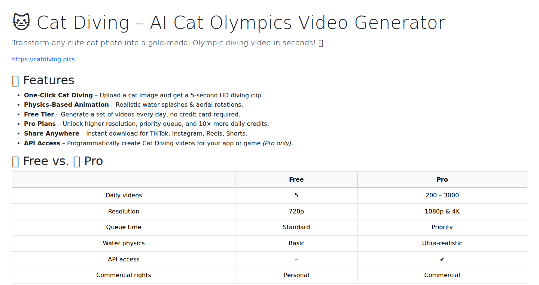Click the Queue time row label
Viewport: 539px width, 285px height.
click(x=124, y=227)
